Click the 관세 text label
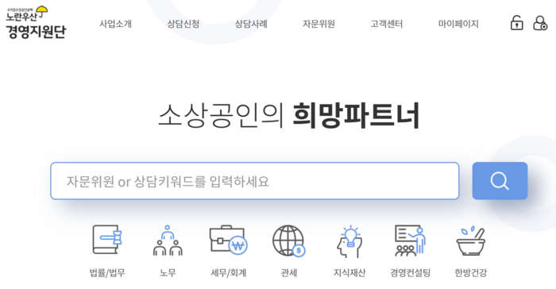 pyautogui.click(x=289, y=272)
